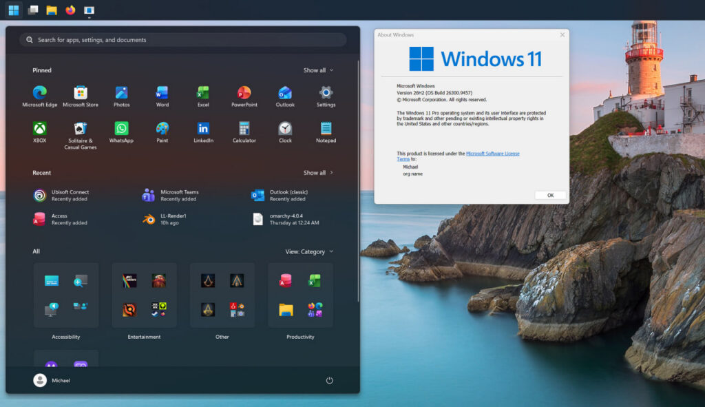Click the power button in Start menu
This screenshot has width=705, height=407.
(330, 380)
